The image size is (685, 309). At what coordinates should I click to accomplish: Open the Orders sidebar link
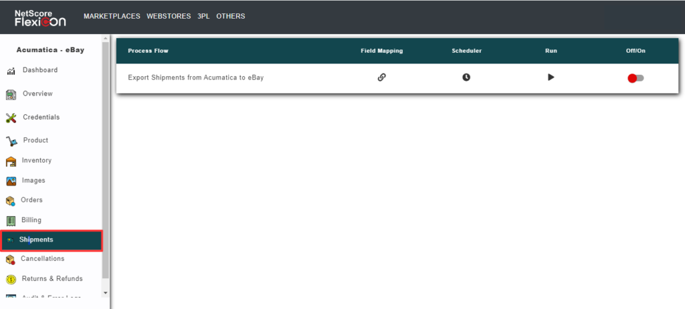[31, 200]
